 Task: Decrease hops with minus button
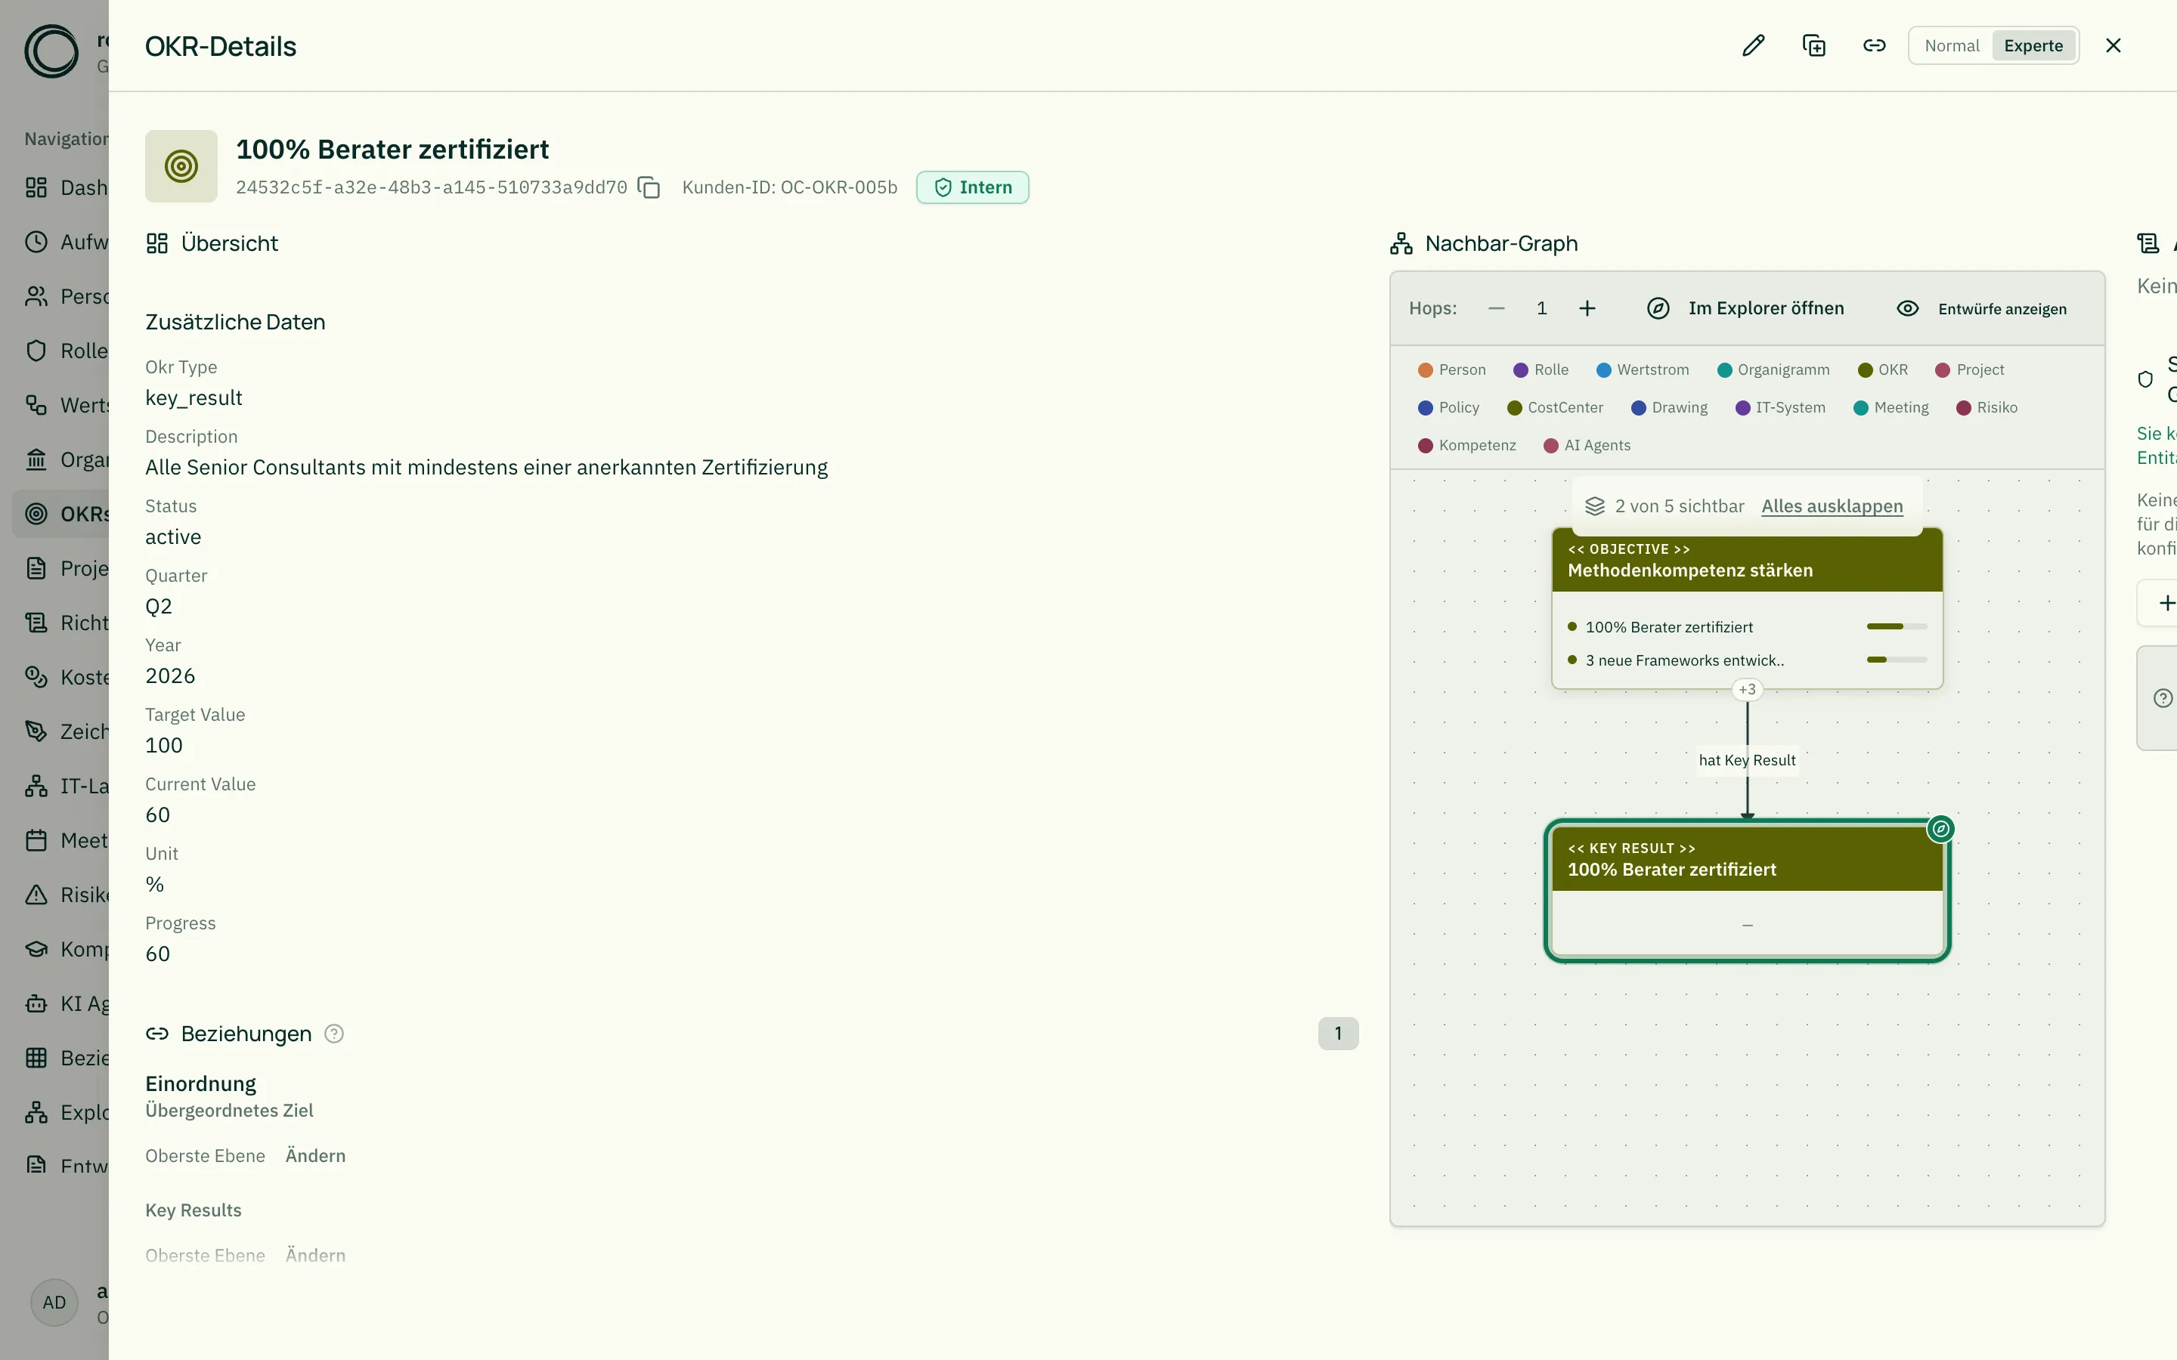point(1496,308)
